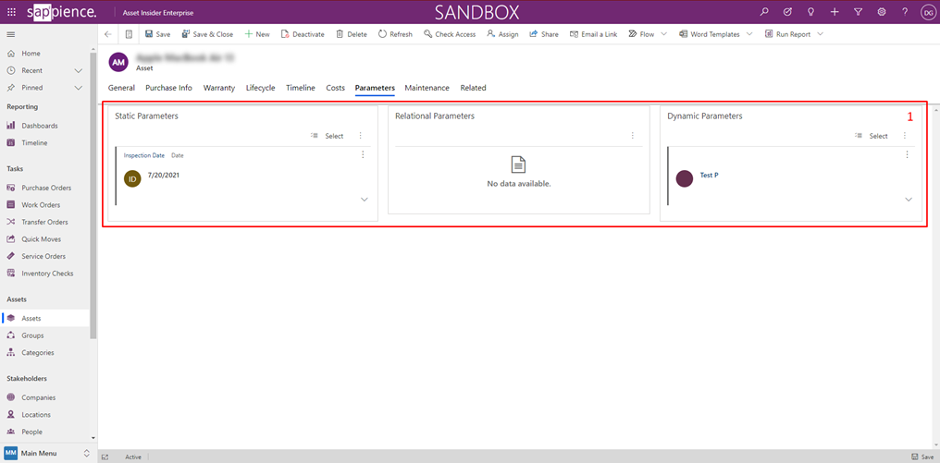
Task: Click Deactivate in the command bar
Action: coord(303,34)
